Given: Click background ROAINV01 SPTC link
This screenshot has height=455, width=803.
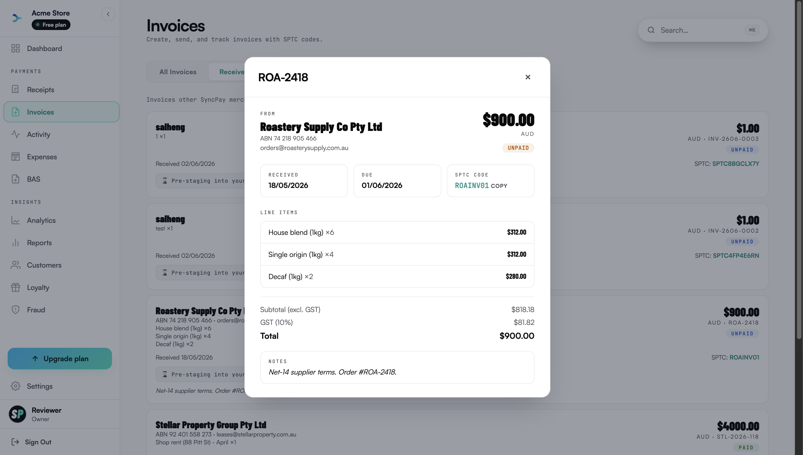Looking at the screenshot, I should [744, 357].
